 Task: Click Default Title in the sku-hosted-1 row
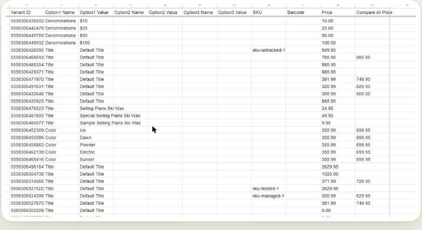96,189
